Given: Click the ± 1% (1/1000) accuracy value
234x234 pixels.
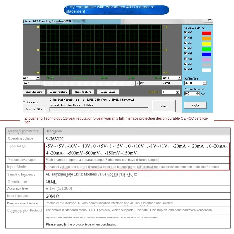Looking at the screenshot, I should click(59, 188).
